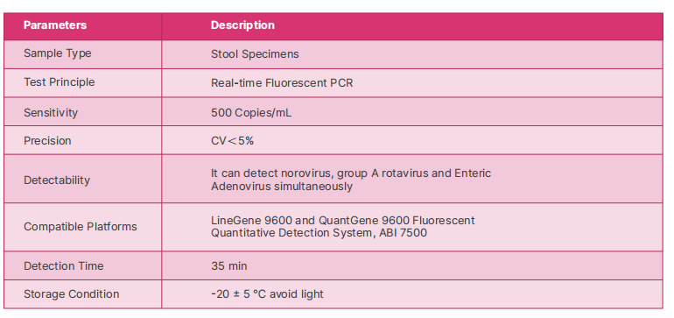Select the Detectability row label
Viewport: 674px width, 318px height.
click(x=57, y=180)
